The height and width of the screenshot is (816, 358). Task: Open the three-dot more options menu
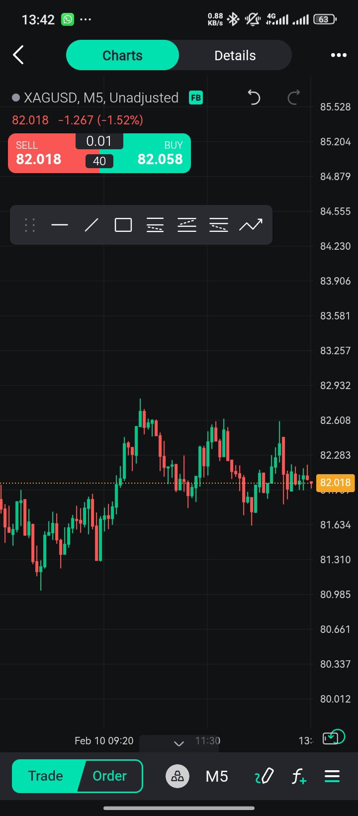point(339,55)
